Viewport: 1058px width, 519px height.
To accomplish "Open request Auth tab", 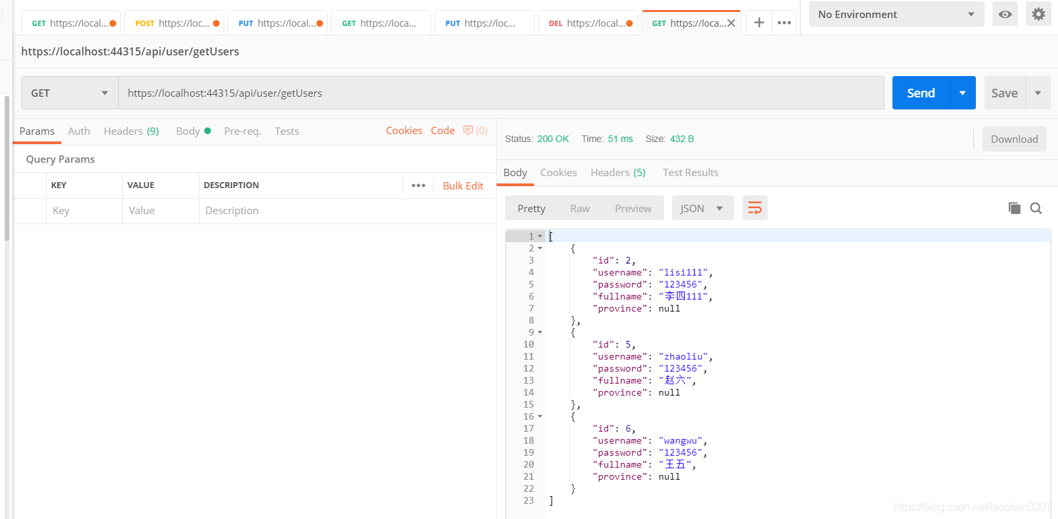I will tap(79, 131).
